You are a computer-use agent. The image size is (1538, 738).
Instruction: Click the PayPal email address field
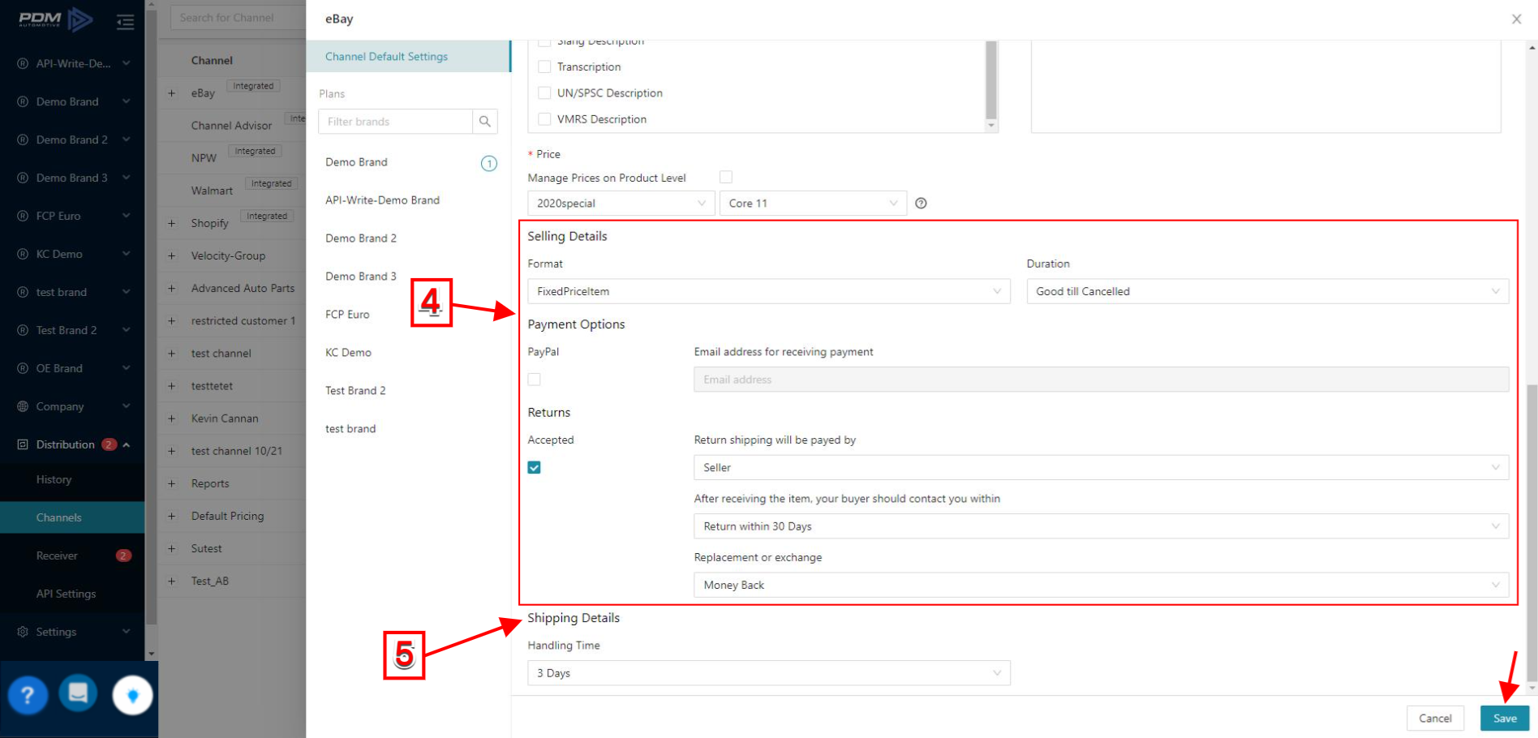pyautogui.click(x=1102, y=379)
